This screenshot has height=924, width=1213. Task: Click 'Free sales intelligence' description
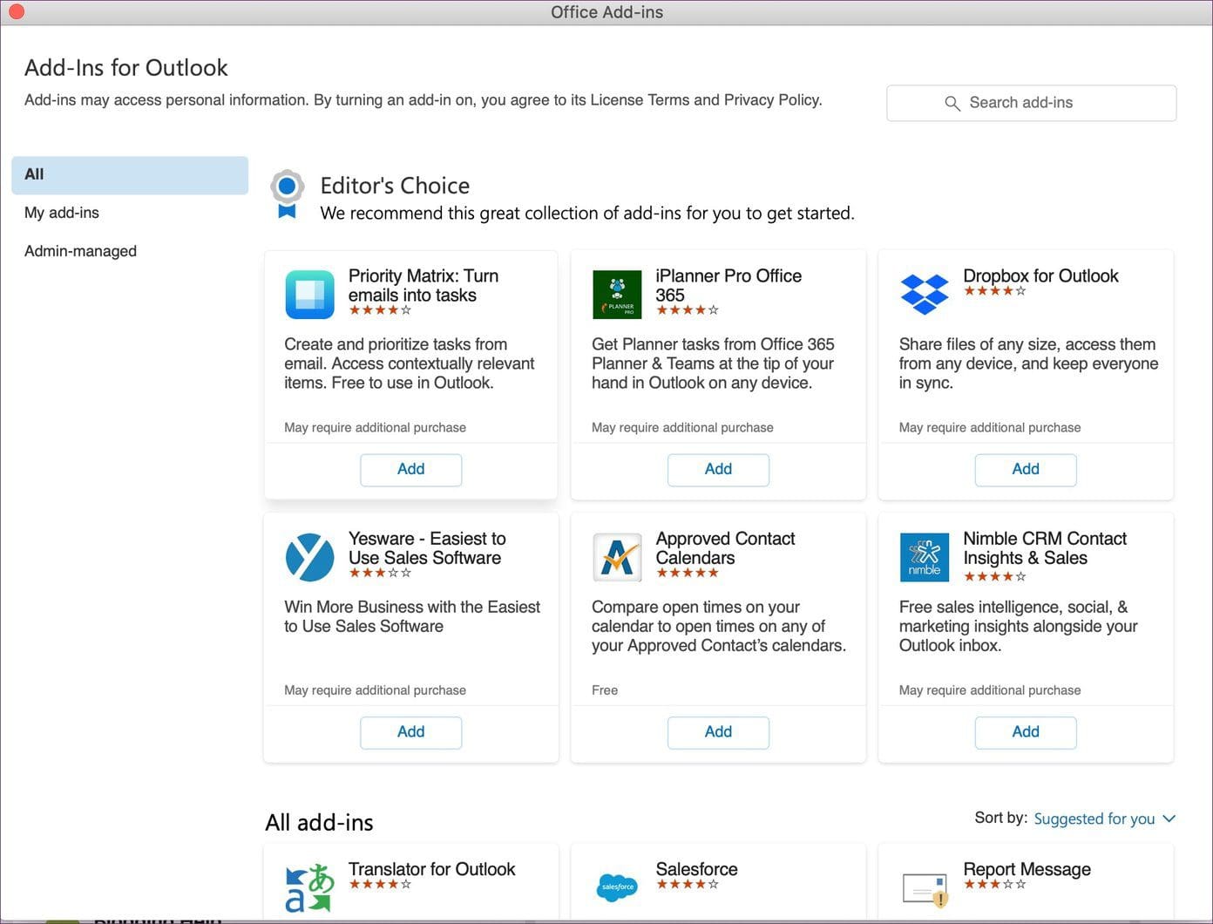(x=1019, y=626)
